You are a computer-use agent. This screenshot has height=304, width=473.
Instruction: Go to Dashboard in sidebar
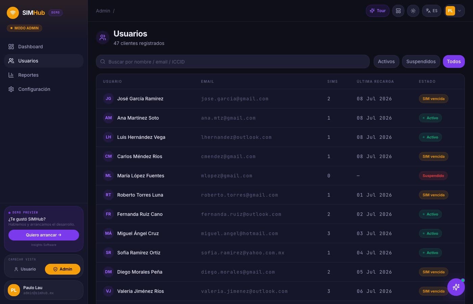44,47
